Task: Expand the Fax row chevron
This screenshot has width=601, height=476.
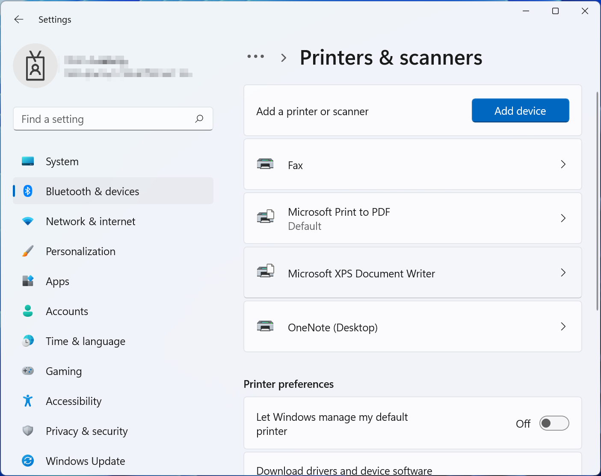Action: (x=563, y=164)
